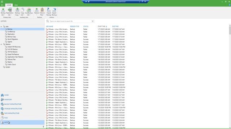Select the Restore node in the tree
The width and height of the screenshot is (231, 129).
(x=8, y=44)
